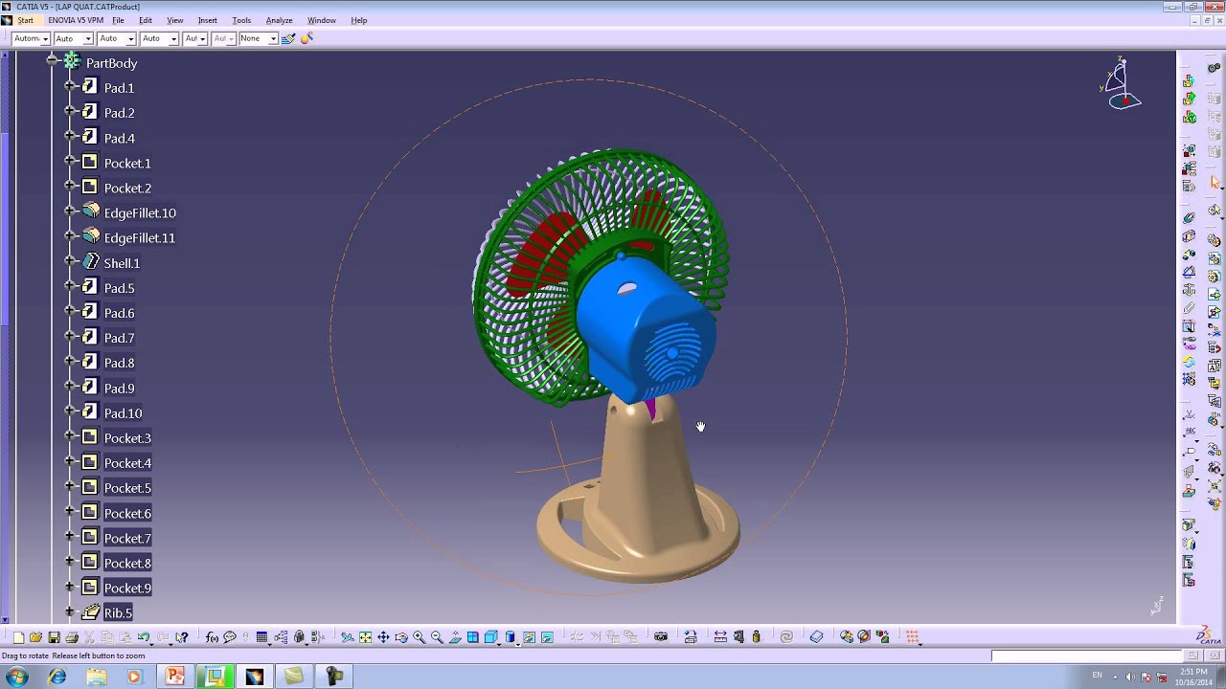
Task: Click the PartBody label in tree
Action: click(x=112, y=63)
